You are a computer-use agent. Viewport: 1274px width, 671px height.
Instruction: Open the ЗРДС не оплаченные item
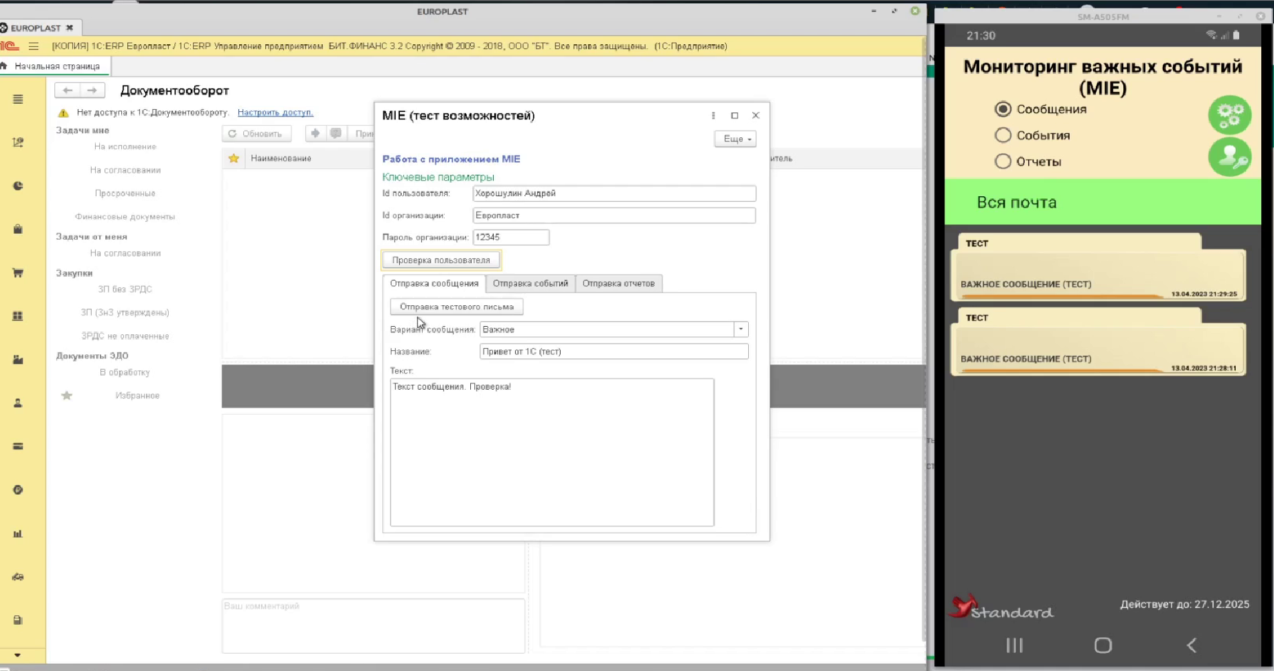coord(125,336)
